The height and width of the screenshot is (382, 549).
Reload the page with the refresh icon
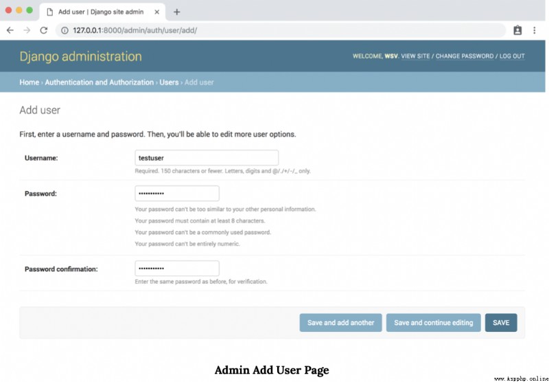click(44, 30)
